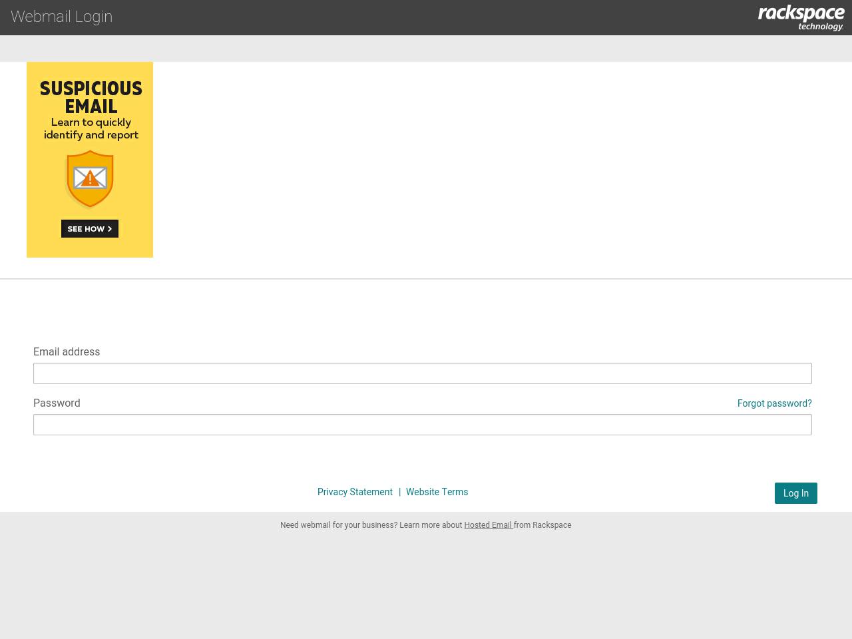Click the SEE HOW button
This screenshot has width=852, height=639.
90,228
